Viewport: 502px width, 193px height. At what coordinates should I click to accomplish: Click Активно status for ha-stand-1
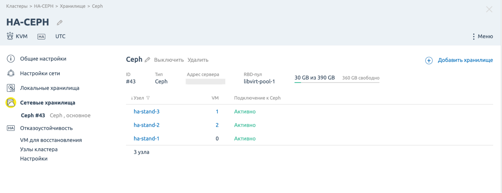pyautogui.click(x=245, y=139)
